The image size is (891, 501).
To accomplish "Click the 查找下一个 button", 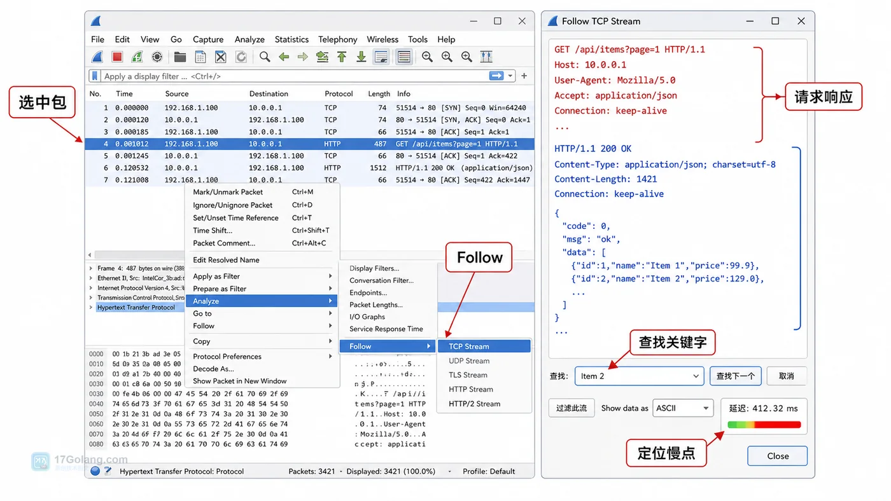I will [x=736, y=376].
